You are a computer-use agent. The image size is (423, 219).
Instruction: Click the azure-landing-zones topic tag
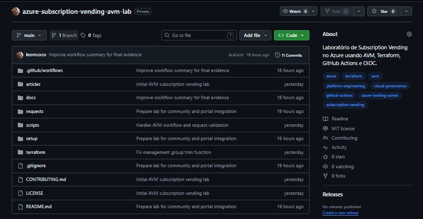[380, 96]
